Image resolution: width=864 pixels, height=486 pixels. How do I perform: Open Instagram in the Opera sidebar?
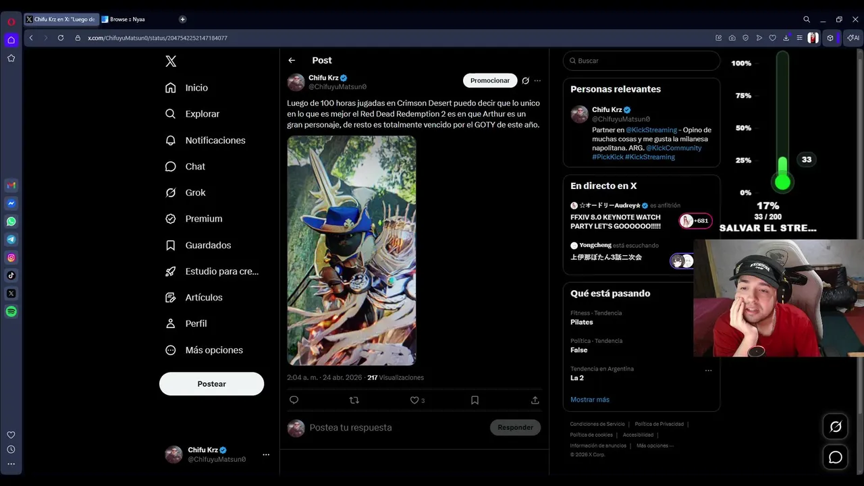11,258
